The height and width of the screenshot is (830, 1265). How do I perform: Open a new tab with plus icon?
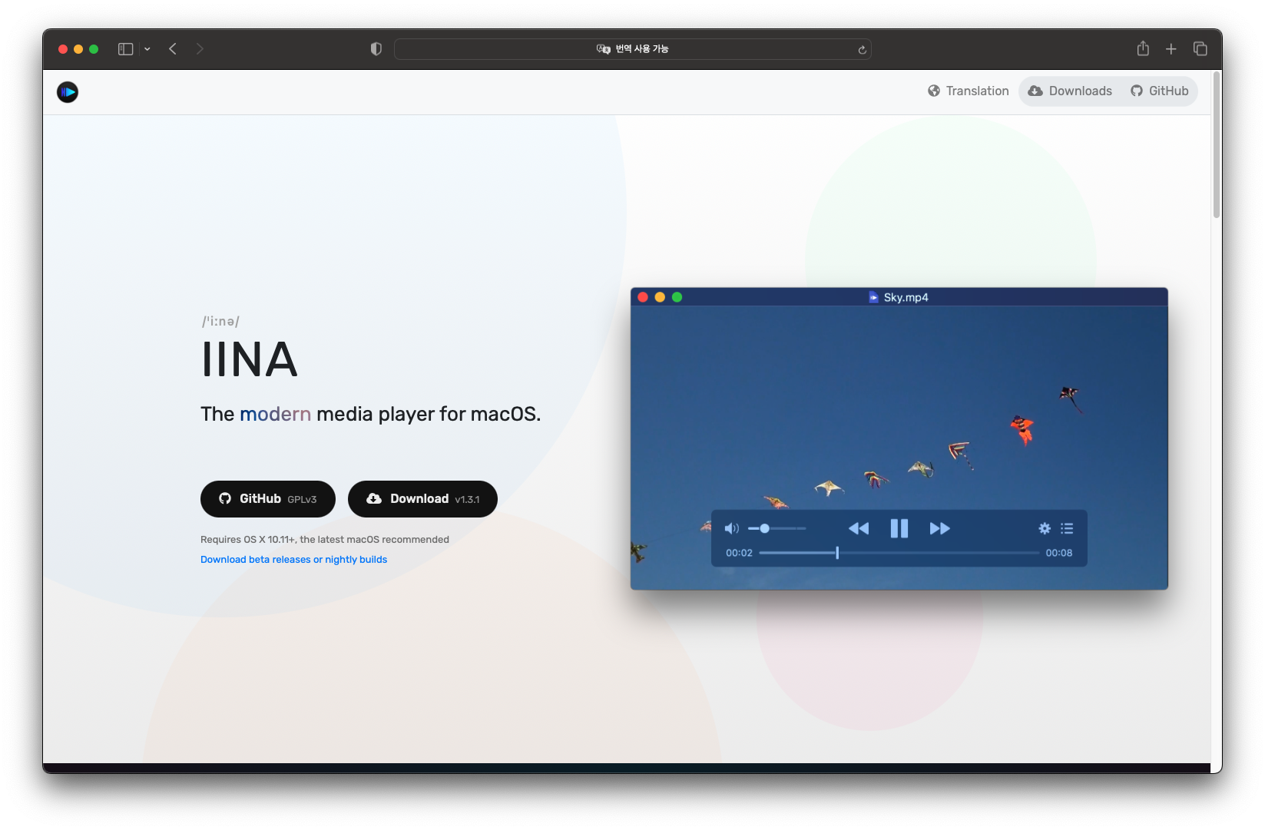1171,49
